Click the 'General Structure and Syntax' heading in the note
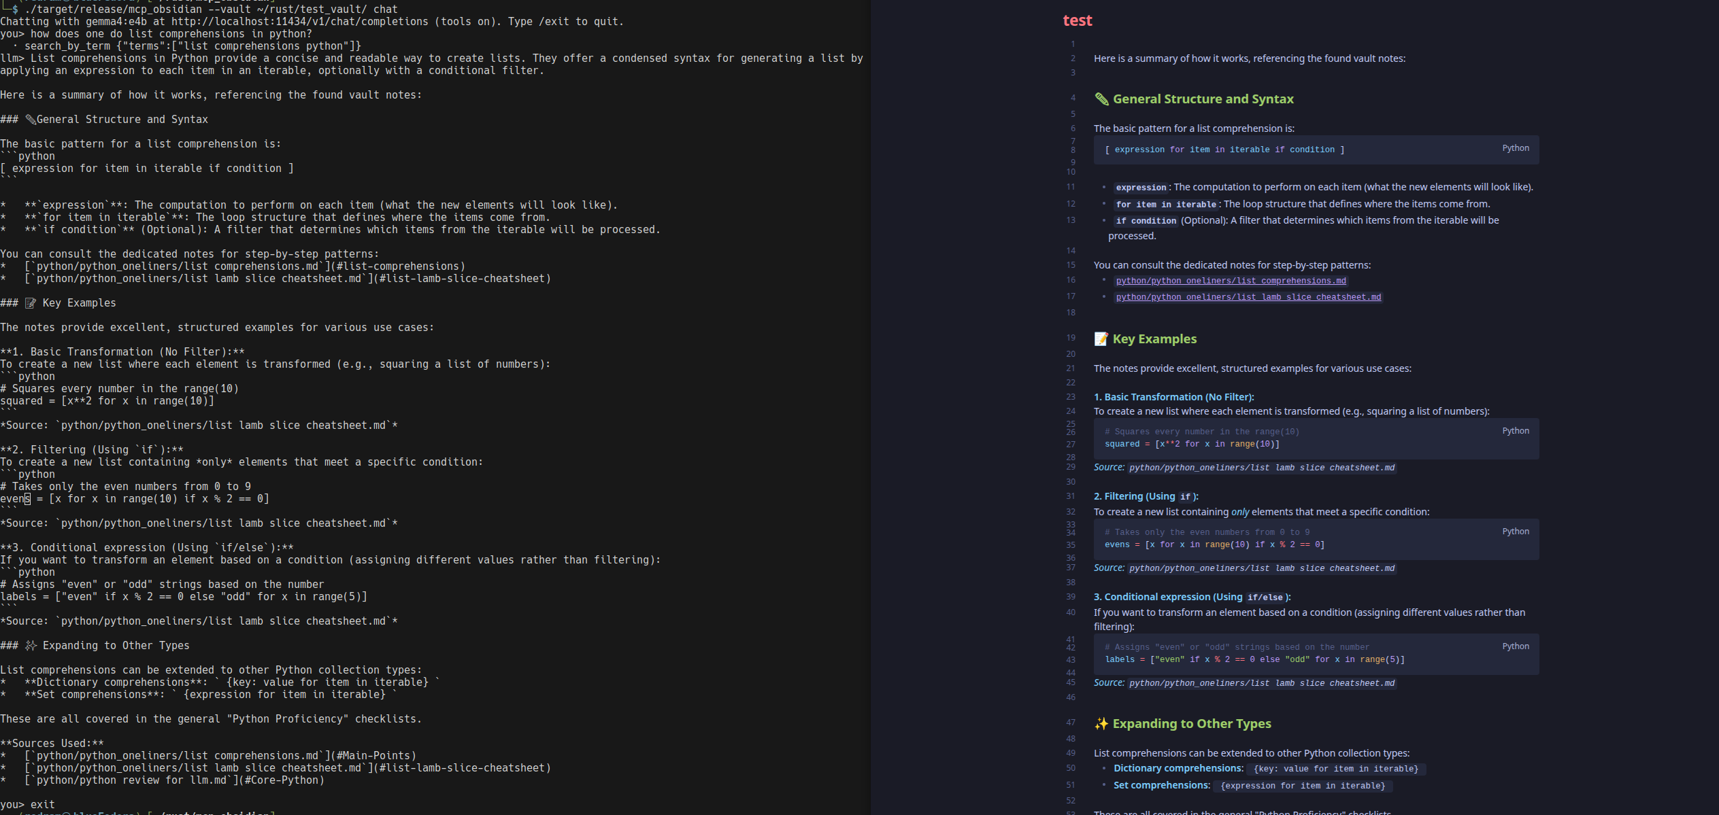Screen dimensions: 1719x815 (x=1203, y=99)
